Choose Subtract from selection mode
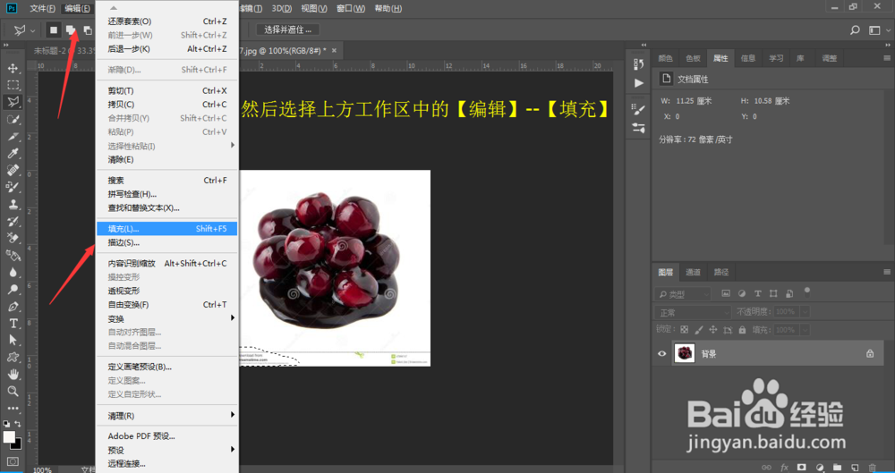Screen dimensions: 895x473 pos(88,30)
